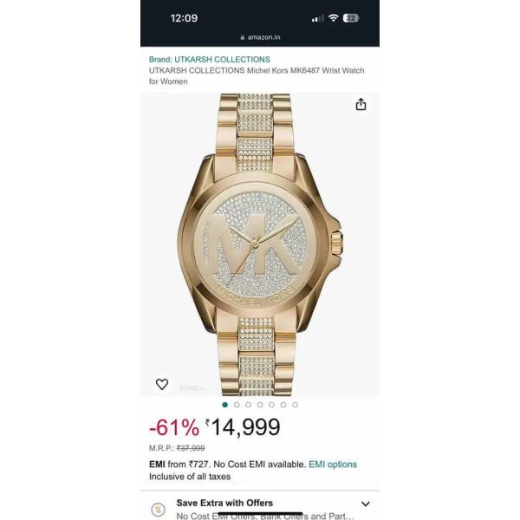
Task: Tap the amazon.in address bar
Action: click(260, 37)
